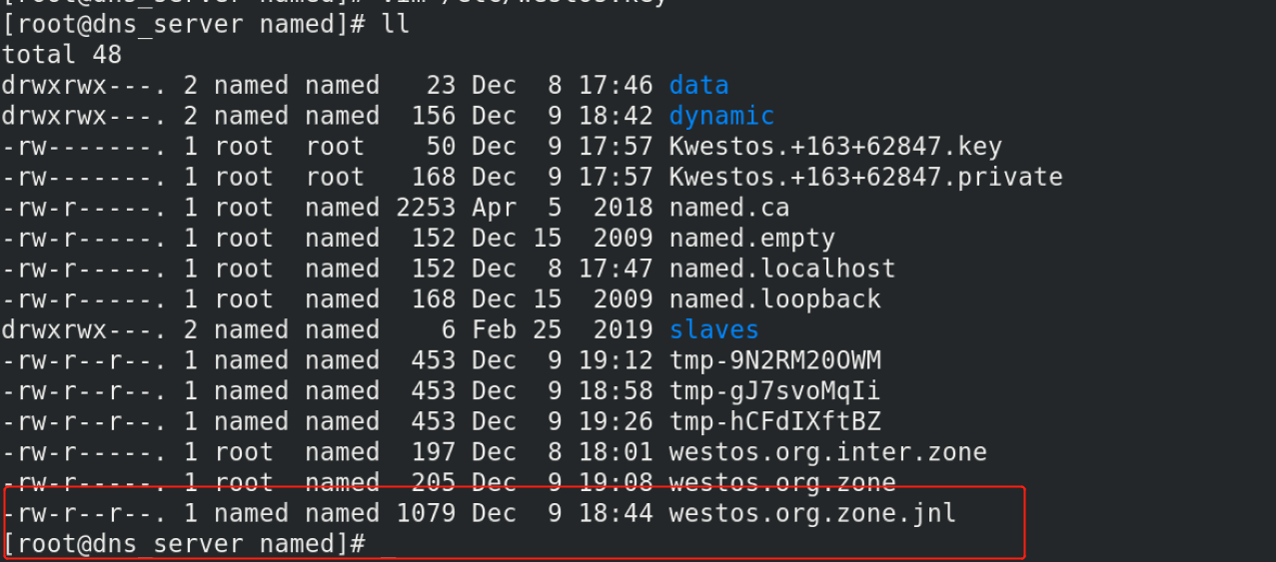Click the typed ll command
This screenshot has width=1276, height=562.
tap(396, 24)
